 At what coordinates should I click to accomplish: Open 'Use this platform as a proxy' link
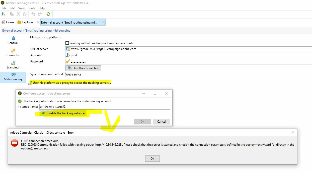click(72, 83)
